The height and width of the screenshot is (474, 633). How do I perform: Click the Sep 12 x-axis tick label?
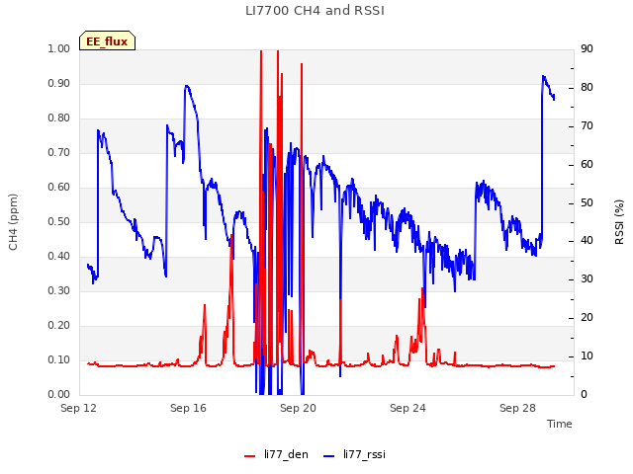[78, 408]
